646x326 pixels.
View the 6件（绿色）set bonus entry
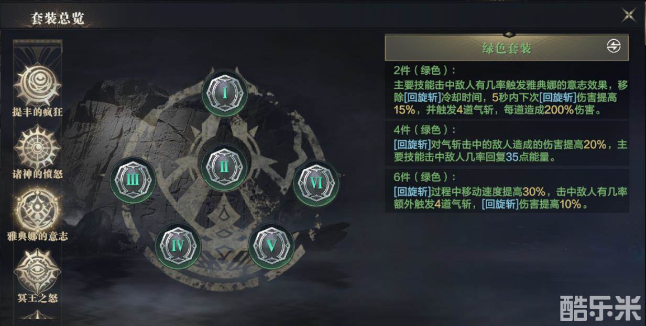[507, 191]
